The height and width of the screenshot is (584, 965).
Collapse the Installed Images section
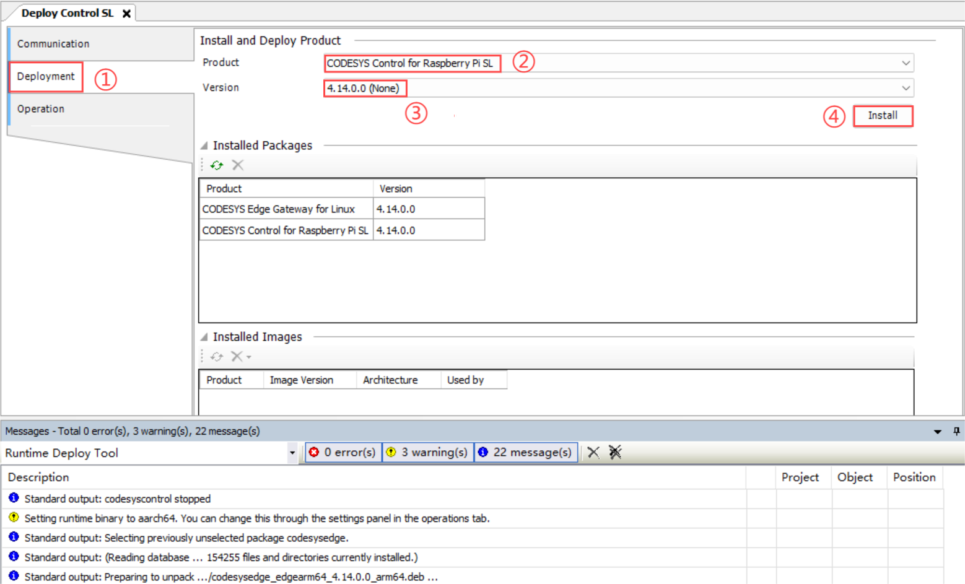click(x=204, y=337)
